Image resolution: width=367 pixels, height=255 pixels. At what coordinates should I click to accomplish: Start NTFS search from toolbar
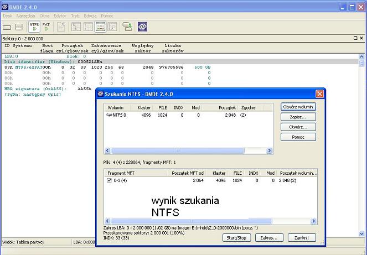[34, 27]
